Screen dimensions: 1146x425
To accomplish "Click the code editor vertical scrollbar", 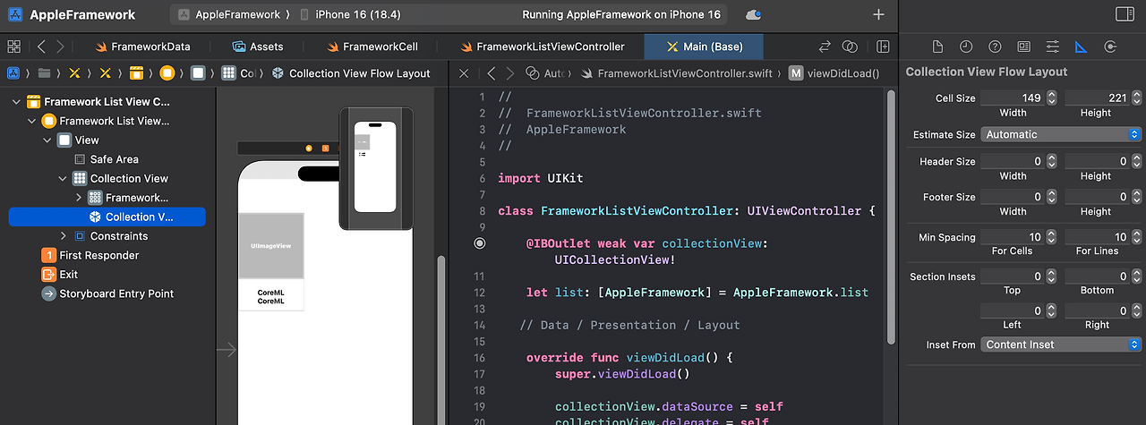I will pyautogui.click(x=891, y=217).
